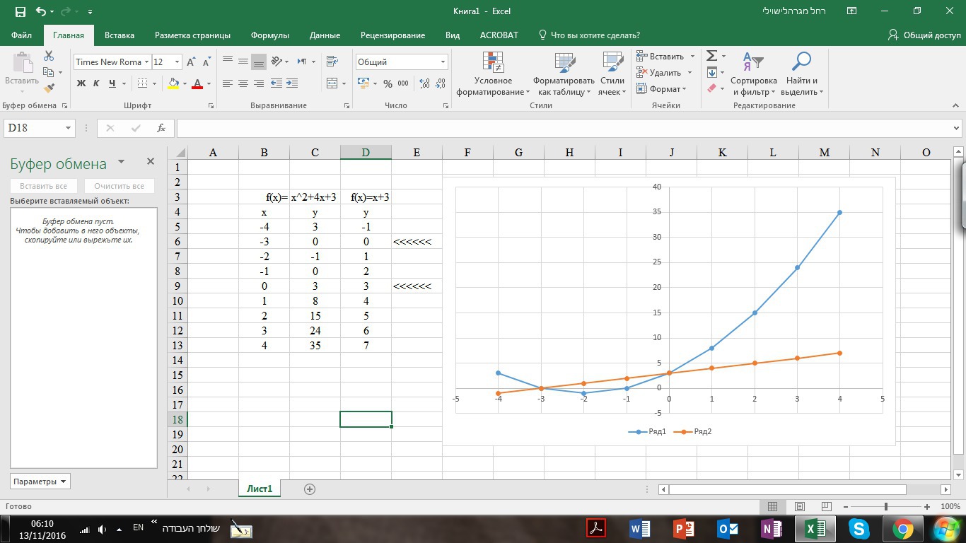Click the Undo arrow icon
966x543 pixels.
(40, 11)
